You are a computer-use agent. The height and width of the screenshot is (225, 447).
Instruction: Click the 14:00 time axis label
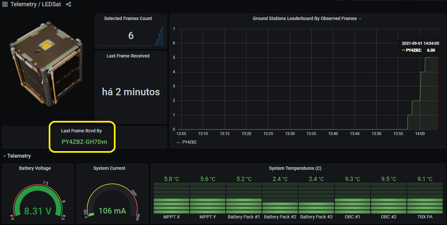(420, 134)
